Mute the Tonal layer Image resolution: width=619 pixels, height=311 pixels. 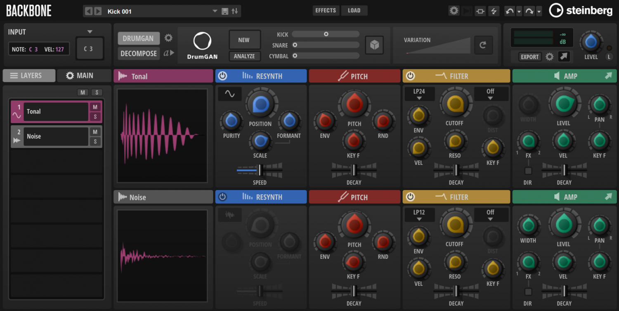[95, 107]
